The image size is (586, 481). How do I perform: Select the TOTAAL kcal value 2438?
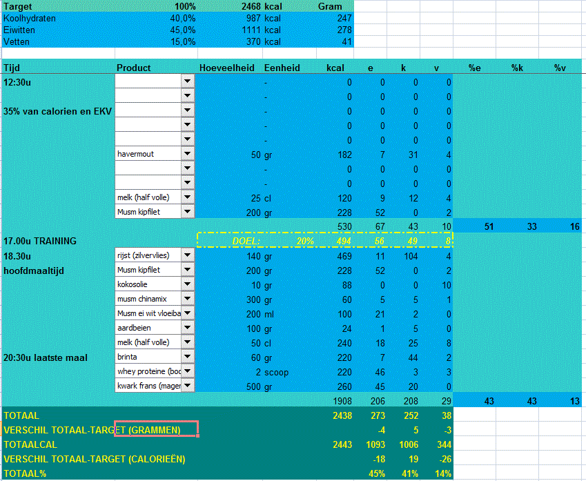tap(342, 415)
